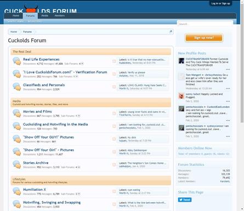Click the Stories Archive forum bubble icon
The width and height of the screenshot is (244, 211).
pyautogui.click(x=17, y=164)
